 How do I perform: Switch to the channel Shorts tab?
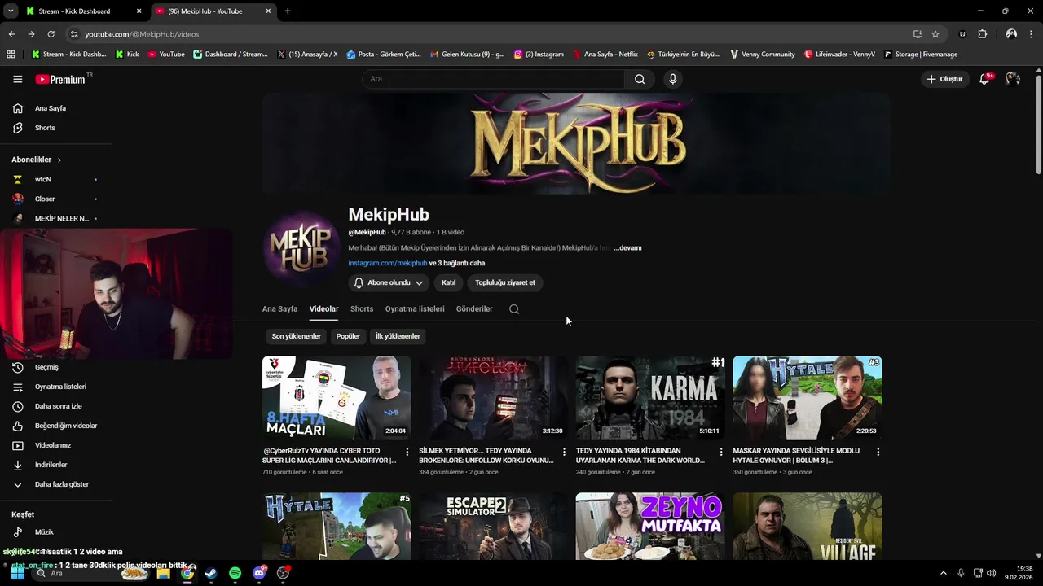tap(362, 309)
